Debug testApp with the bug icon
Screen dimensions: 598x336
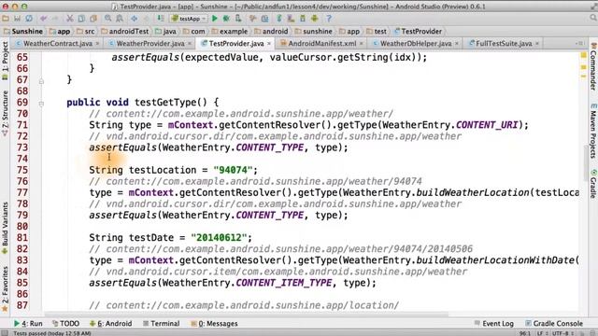[x=226, y=19]
